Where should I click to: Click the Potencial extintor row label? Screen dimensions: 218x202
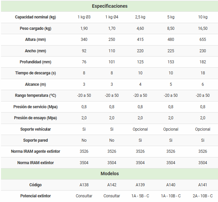click(x=35, y=196)
